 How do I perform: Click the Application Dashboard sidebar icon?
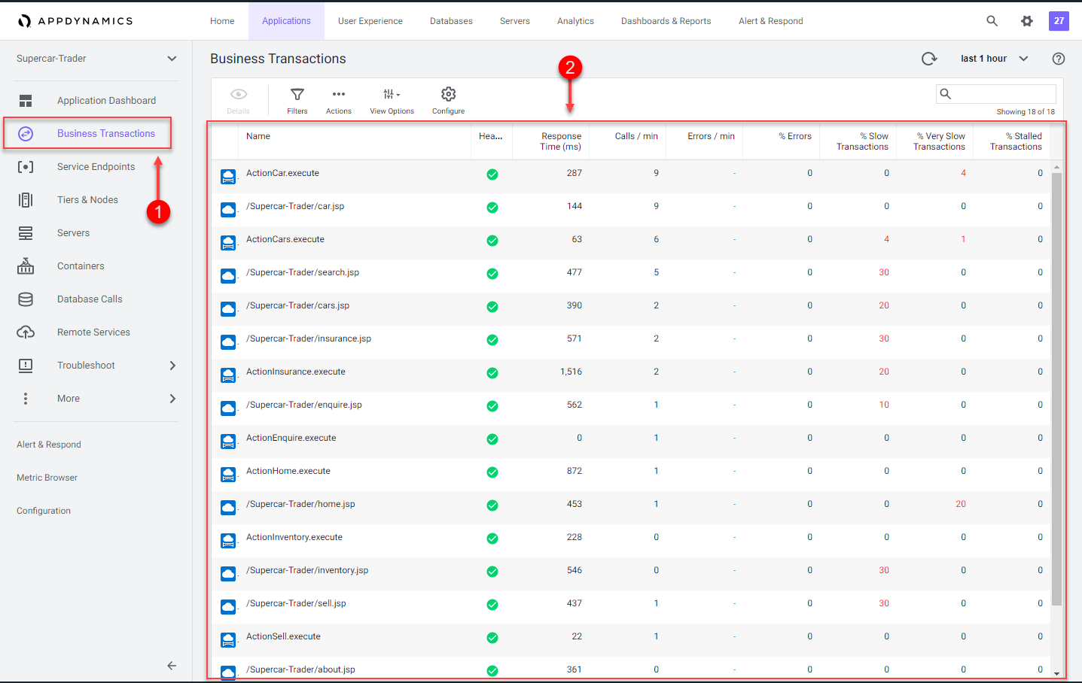point(26,101)
